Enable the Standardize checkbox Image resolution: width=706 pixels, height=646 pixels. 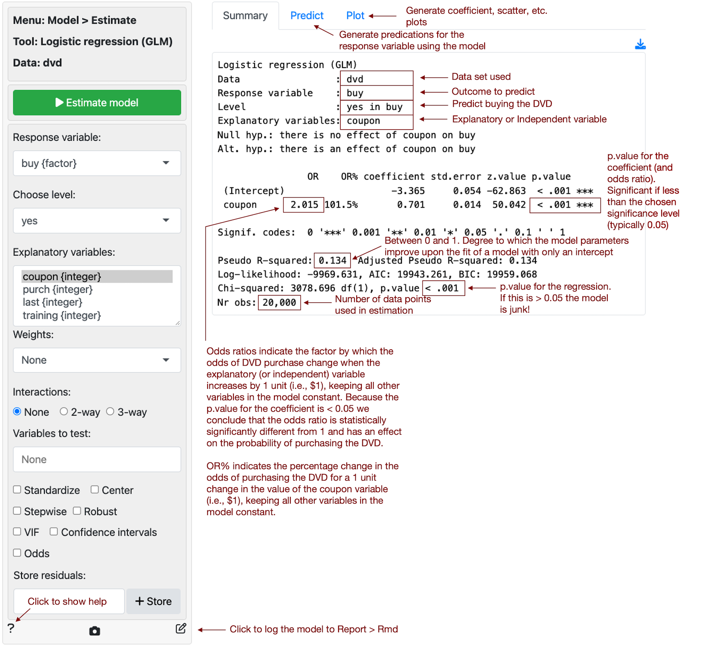[x=17, y=490]
